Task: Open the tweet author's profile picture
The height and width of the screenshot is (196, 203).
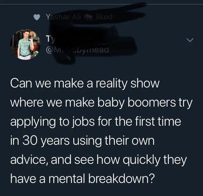Action: click(25, 45)
